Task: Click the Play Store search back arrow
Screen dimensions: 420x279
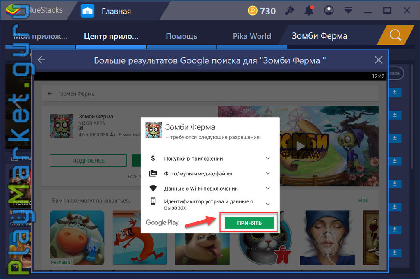Action: pyautogui.click(x=50, y=94)
